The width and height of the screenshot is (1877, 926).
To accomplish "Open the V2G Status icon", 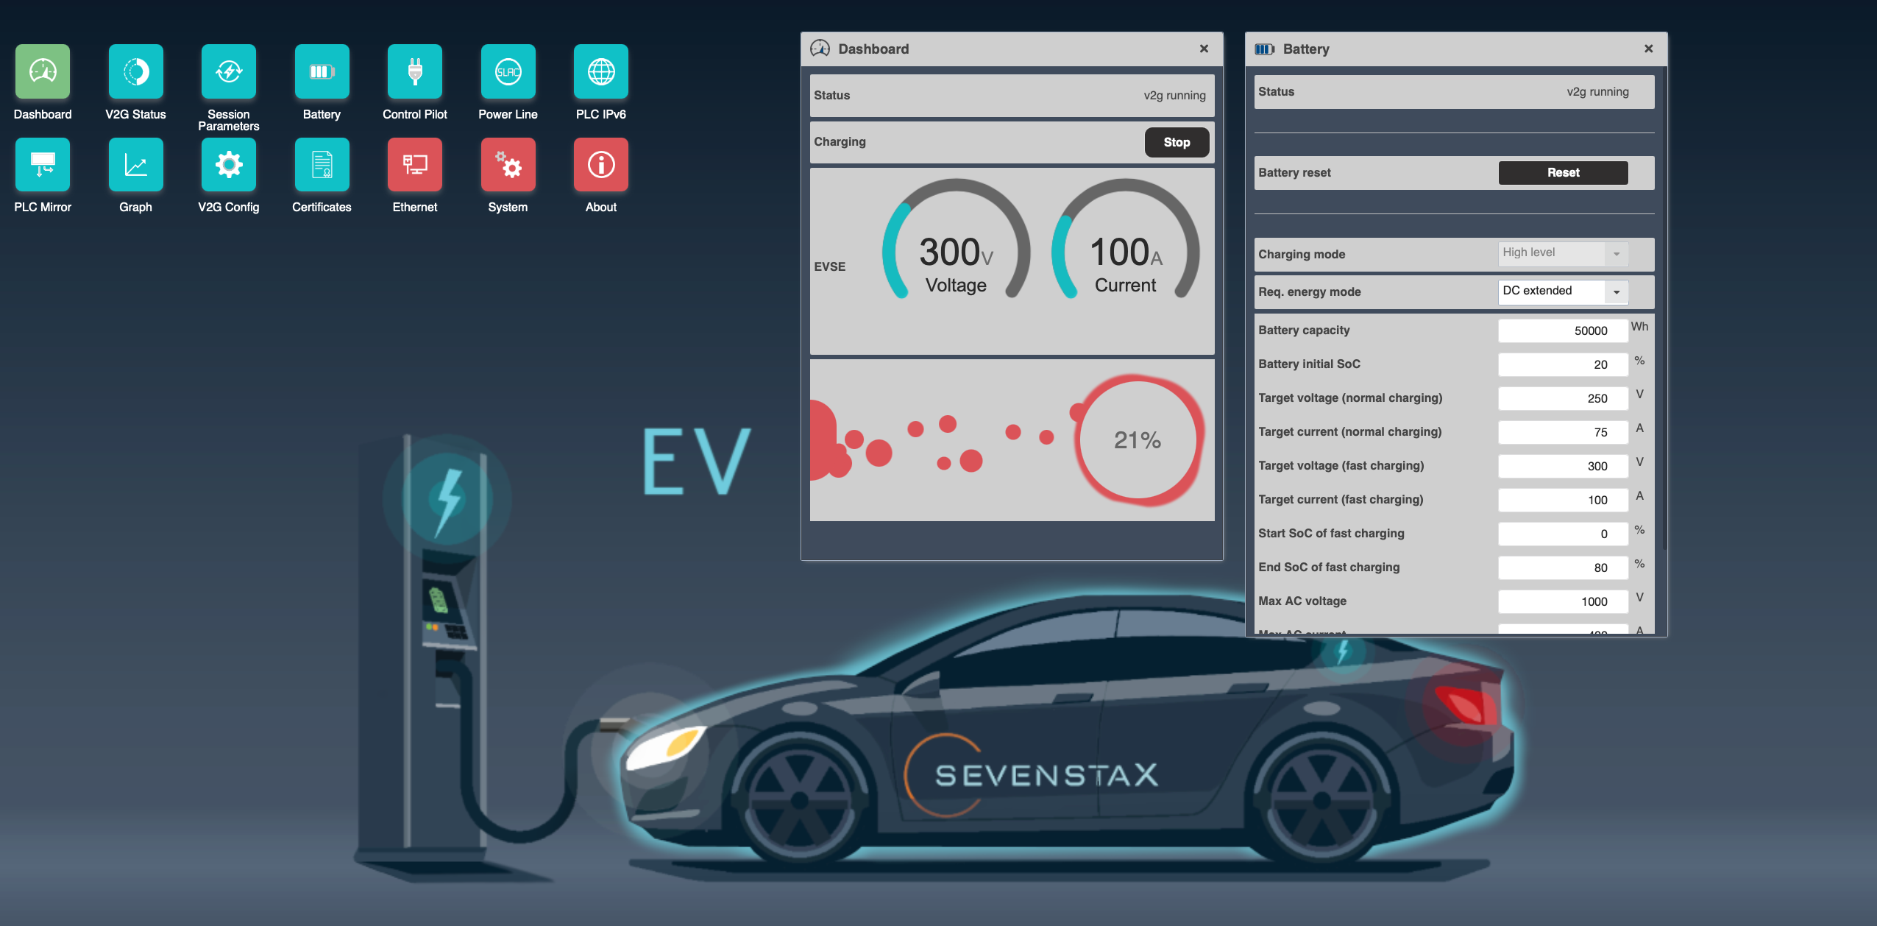I will click(x=135, y=72).
